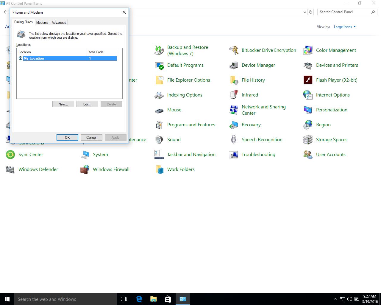The width and height of the screenshot is (381, 305).
Task: Open the Programs and Features icon
Action: tap(159, 125)
